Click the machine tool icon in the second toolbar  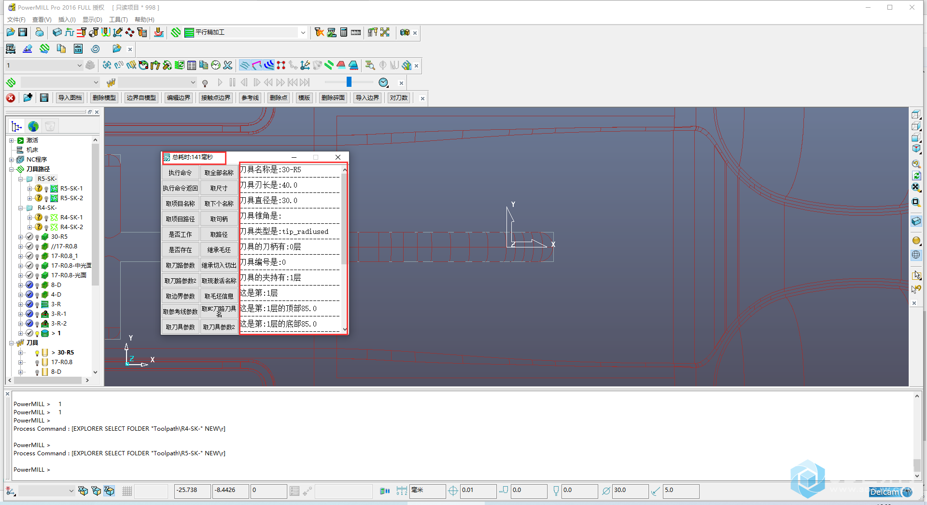coord(11,49)
